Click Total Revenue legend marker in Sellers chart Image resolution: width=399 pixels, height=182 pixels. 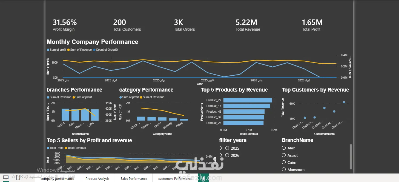[66, 148]
